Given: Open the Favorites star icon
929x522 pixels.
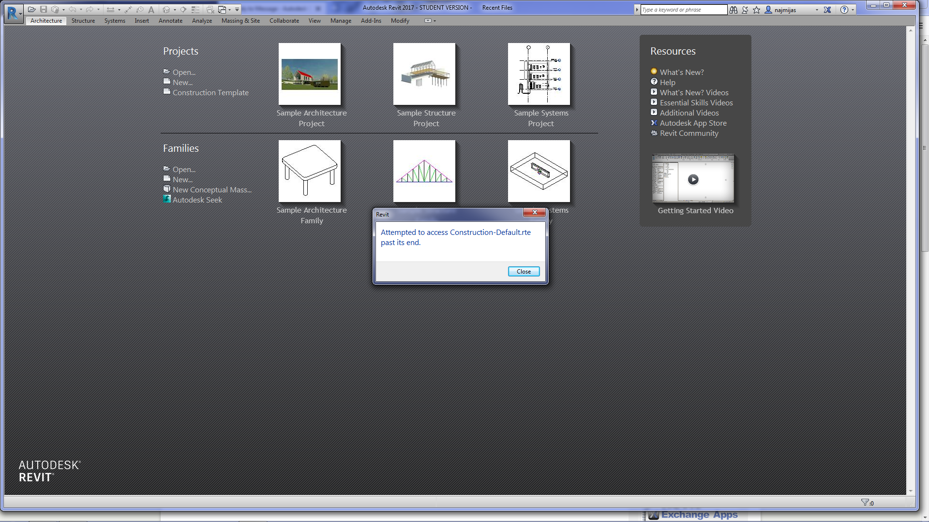Looking at the screenshot, I should [757, 10].
